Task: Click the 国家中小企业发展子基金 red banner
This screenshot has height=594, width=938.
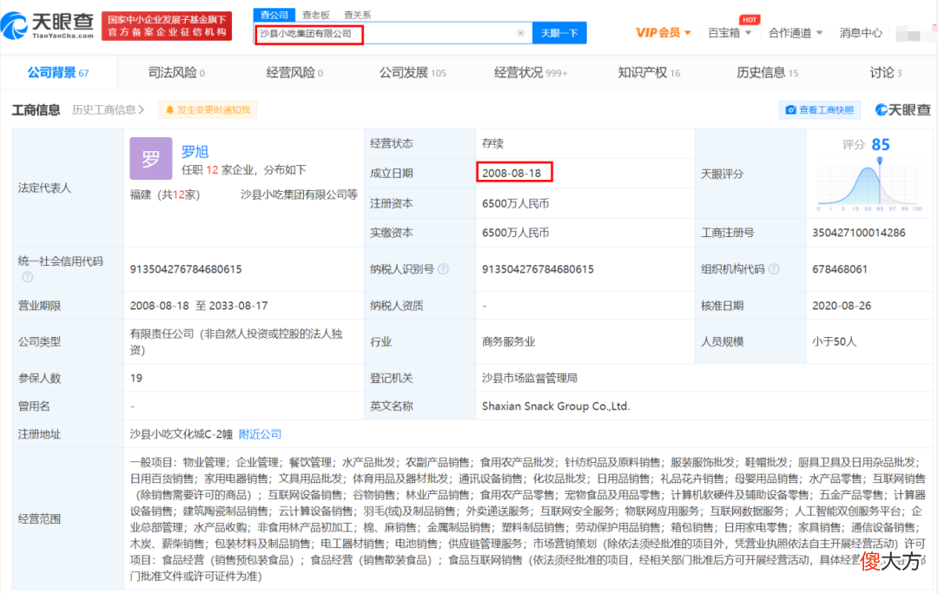Action: [167, 26]
